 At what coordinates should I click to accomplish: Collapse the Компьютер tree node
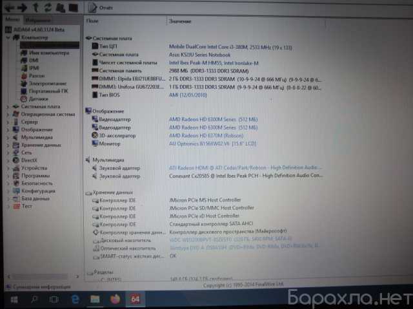pyautogui.click(x=8, y=37)
